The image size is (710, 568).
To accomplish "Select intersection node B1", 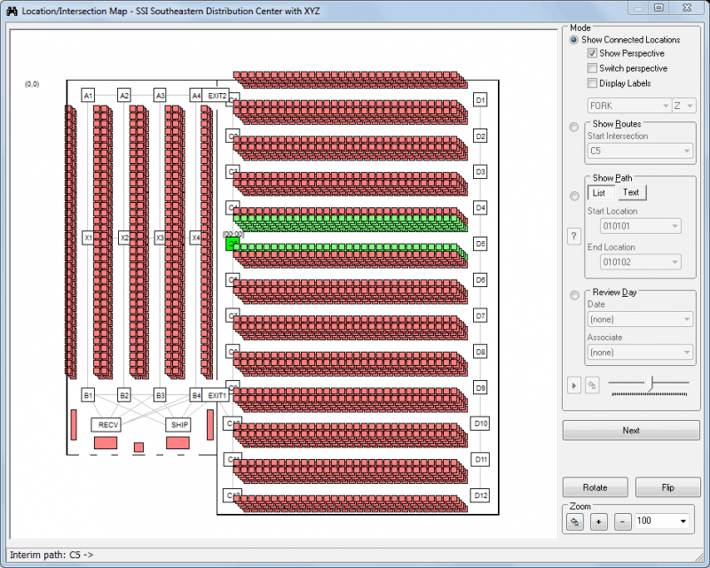I will tap(88, 395).
